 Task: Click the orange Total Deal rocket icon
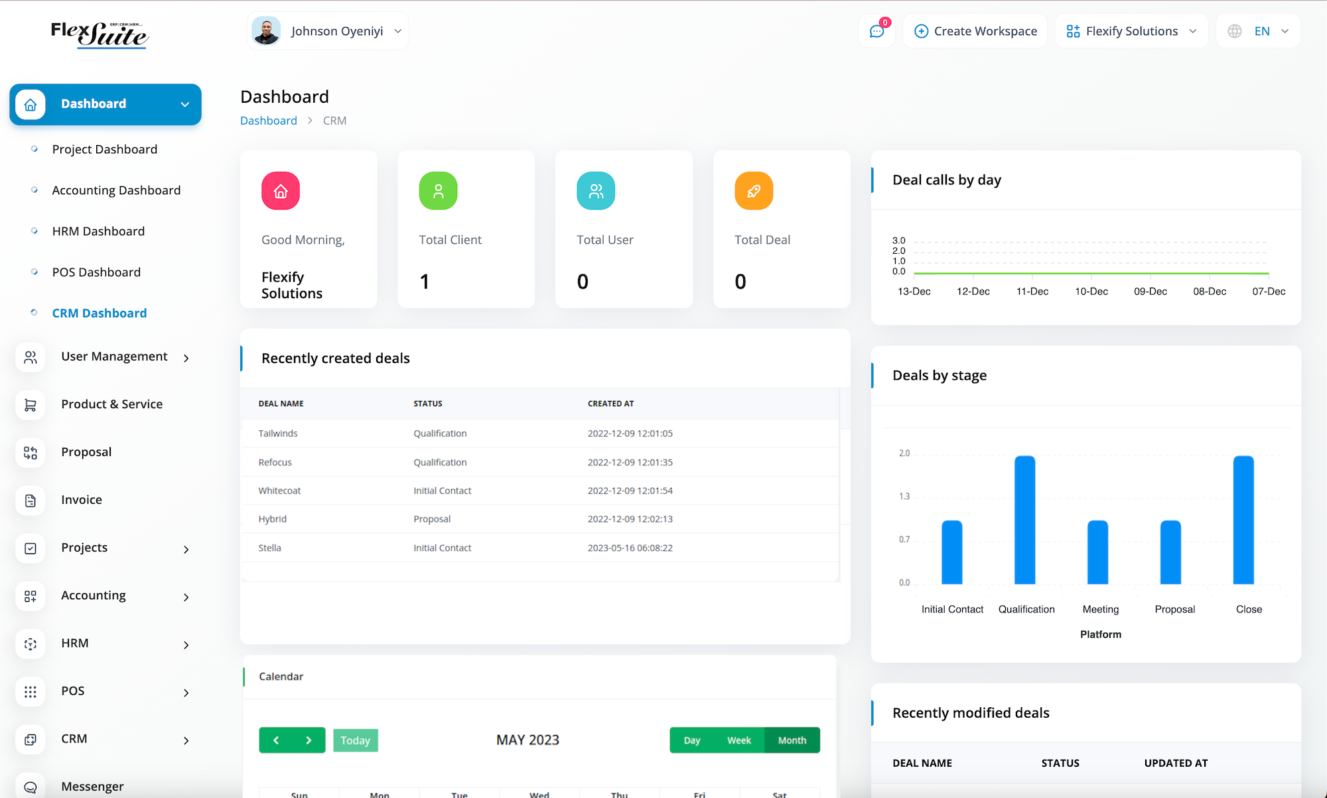(754, 191)
